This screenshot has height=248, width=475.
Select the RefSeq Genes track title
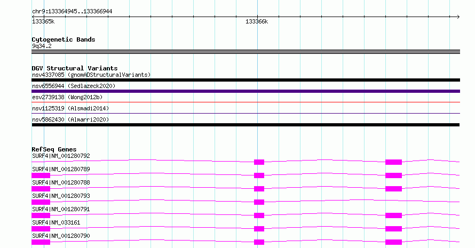coord(54,149)
